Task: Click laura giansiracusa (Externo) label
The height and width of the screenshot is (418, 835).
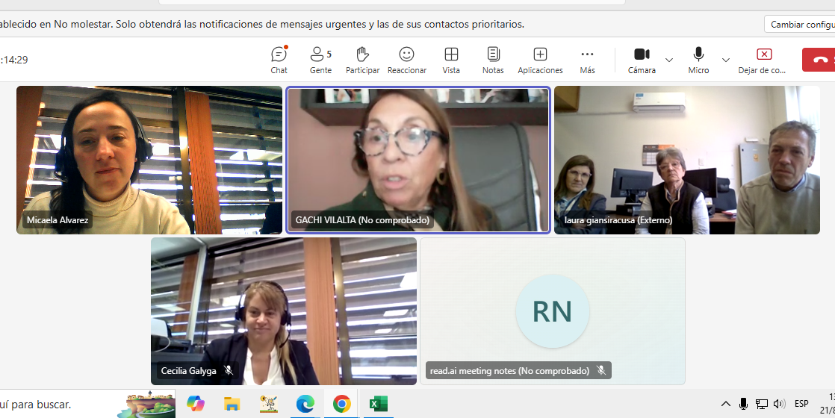Action: click(x=618, y=220)
